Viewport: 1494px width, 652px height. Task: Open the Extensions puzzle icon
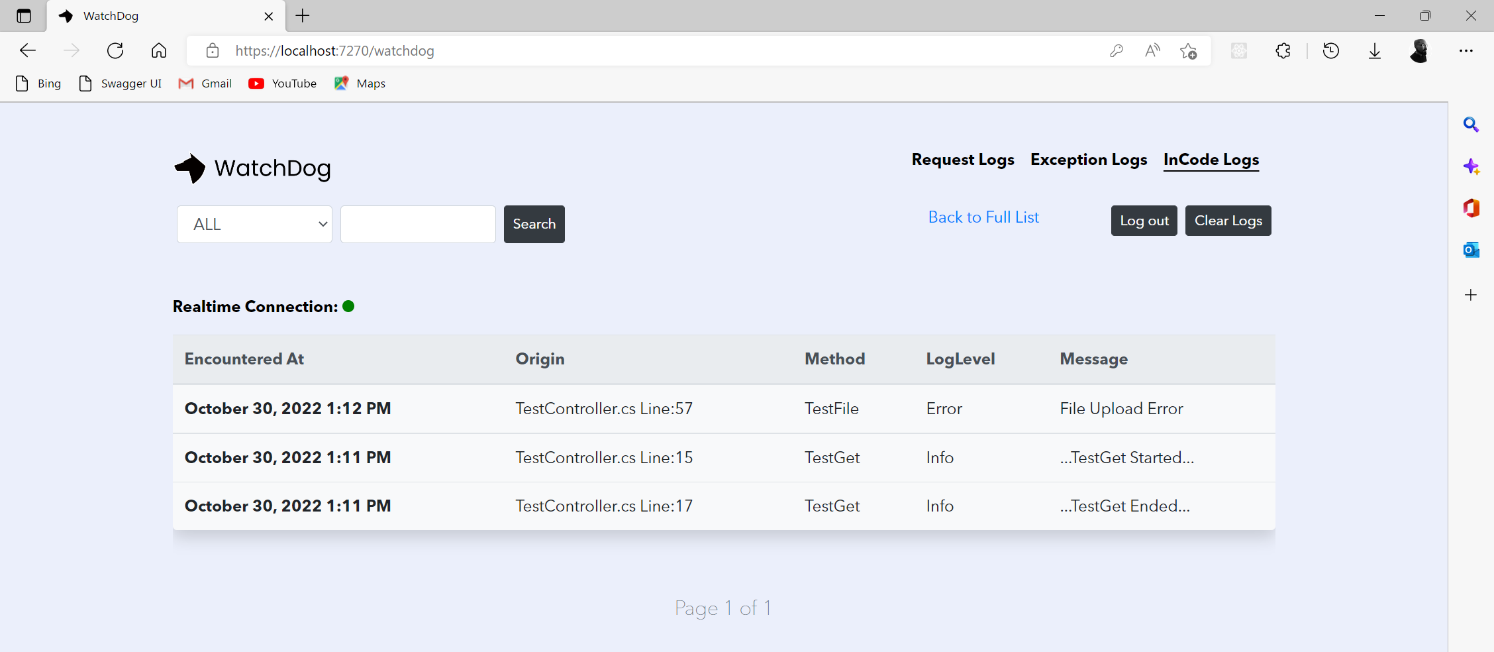click(1283, 50)
